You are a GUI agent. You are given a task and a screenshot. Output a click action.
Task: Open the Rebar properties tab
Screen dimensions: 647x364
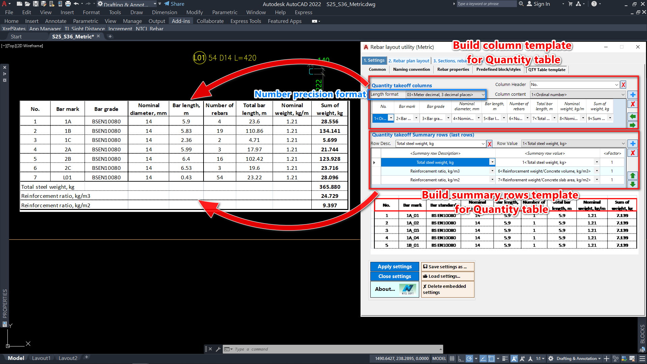tap(453, 69)
